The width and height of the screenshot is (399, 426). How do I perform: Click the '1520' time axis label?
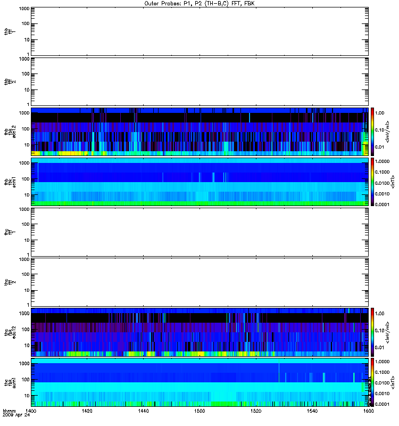pos(256,411)
